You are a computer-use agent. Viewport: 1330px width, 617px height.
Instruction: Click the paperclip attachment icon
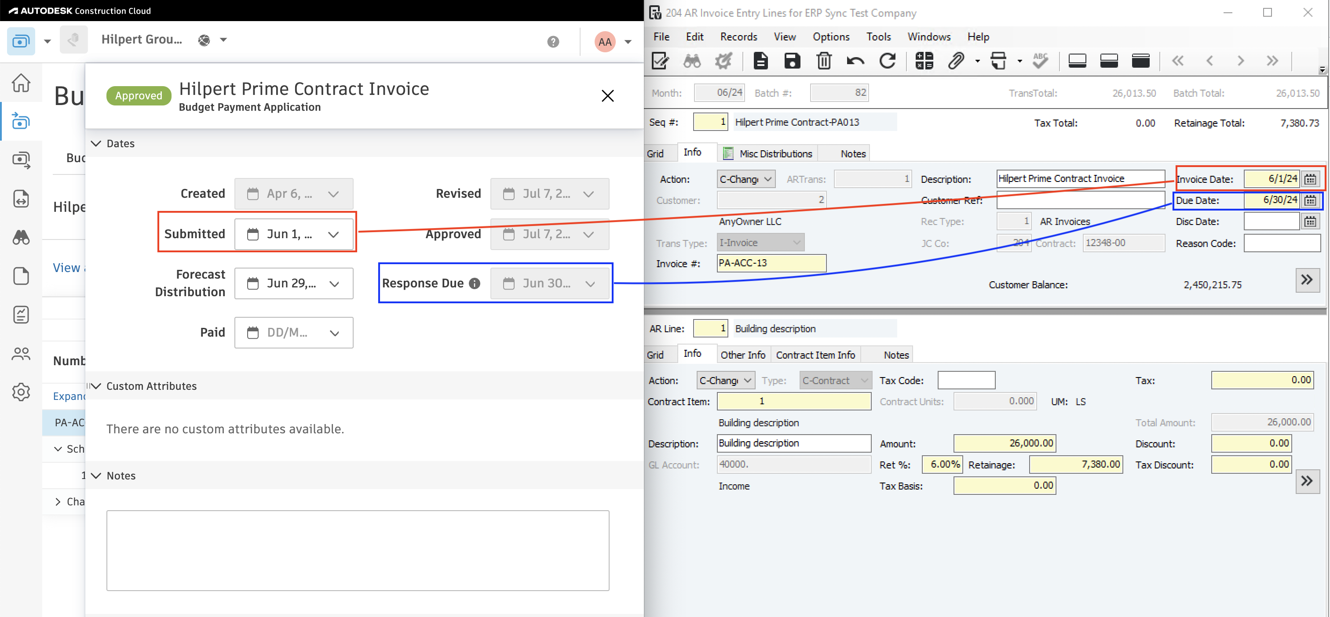[x=956, y=61]
